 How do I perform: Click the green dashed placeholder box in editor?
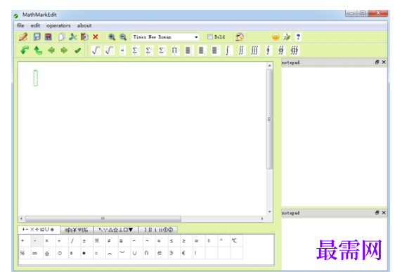tap(36, 78)
